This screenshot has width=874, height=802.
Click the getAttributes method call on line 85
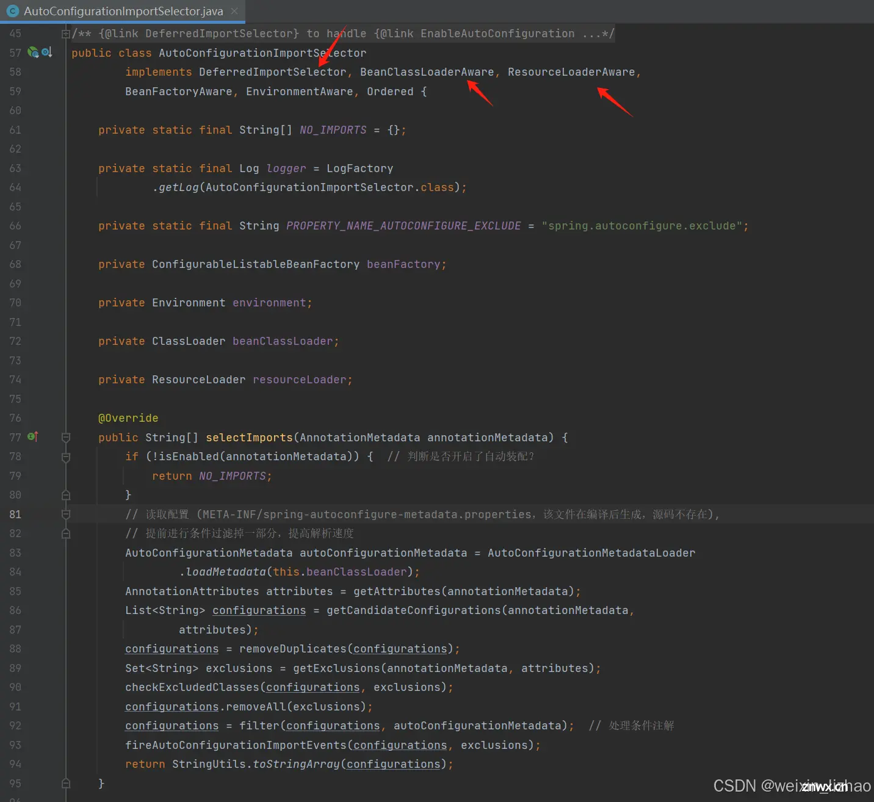(397, 591)
